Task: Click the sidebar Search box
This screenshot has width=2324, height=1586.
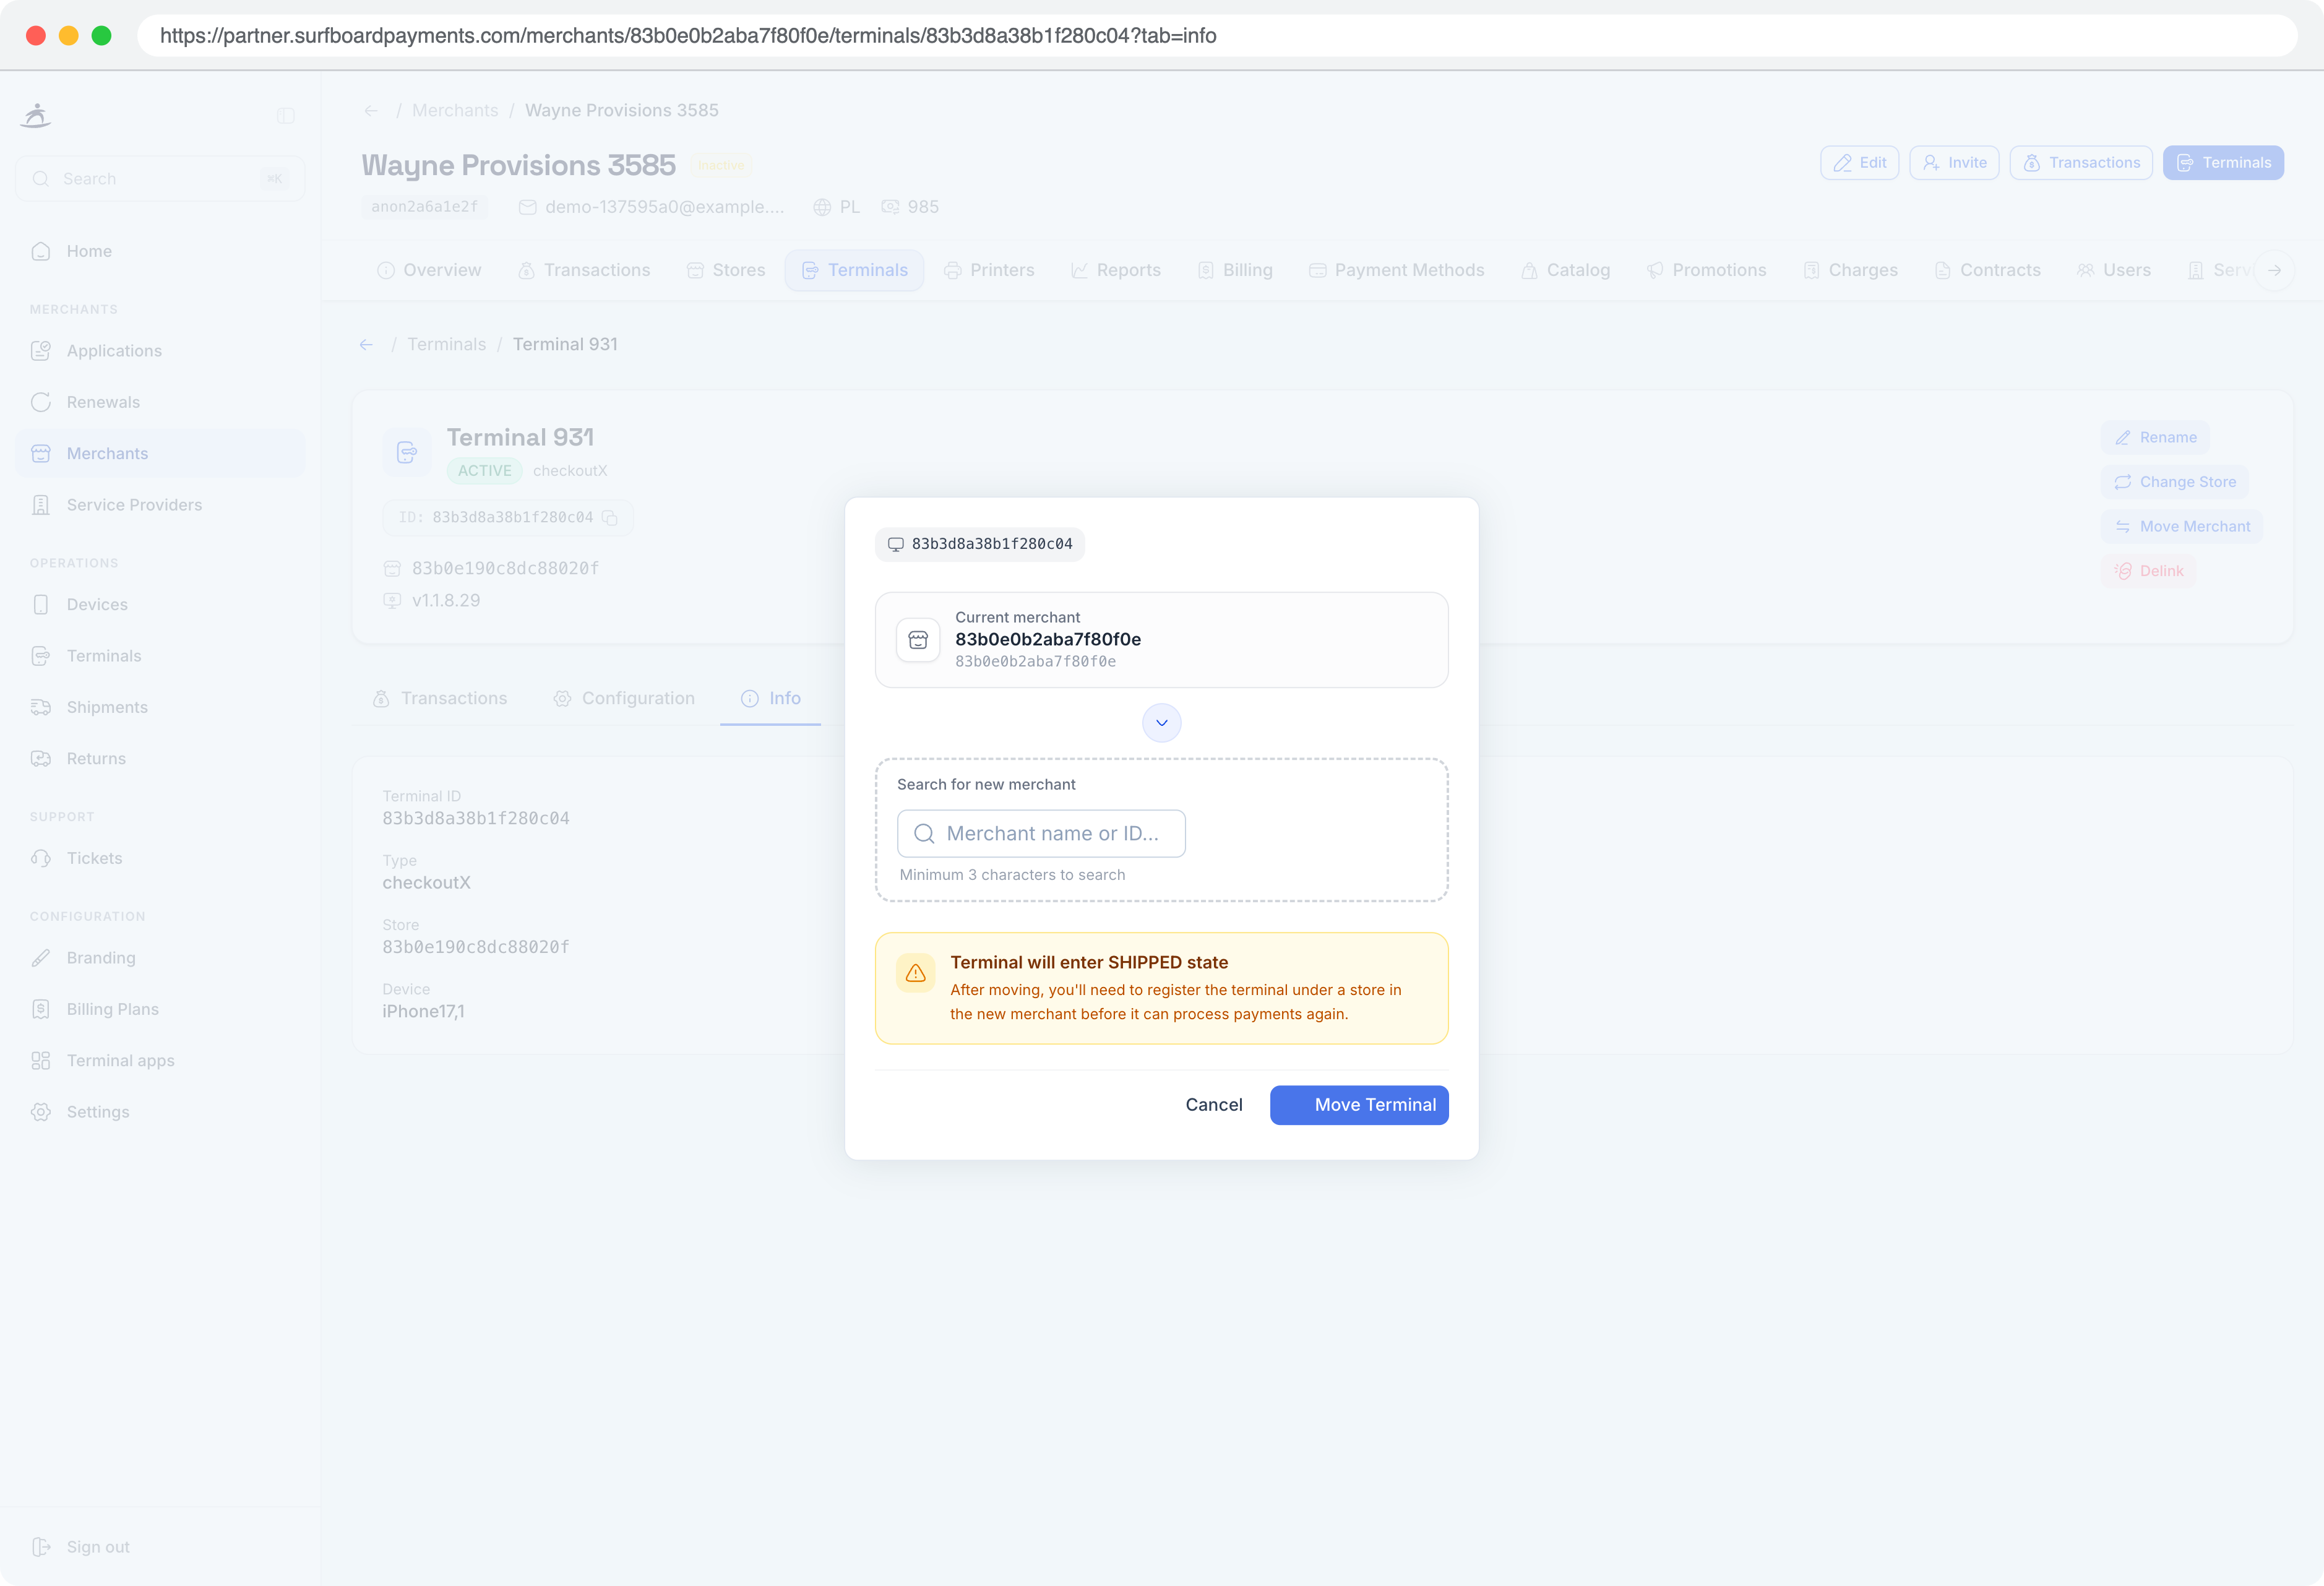Action: pos(160,178)
